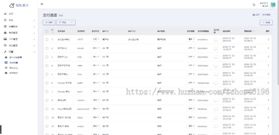Image resolution: width=279 pixels, height=135 pixels.
Task: Open the three-dot actions for the wxpay row
Action: 268,126
